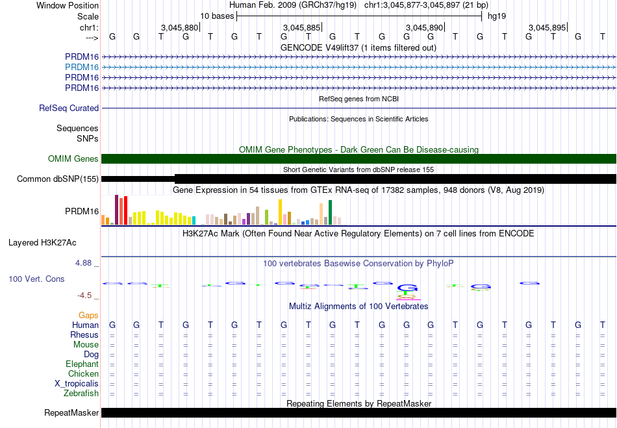Click the dark green OMIM gene bar

[359, 158]
